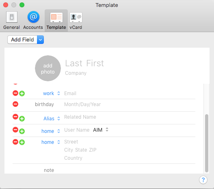Add another Email field with plus icon
This screenshot has width=214, height=189.
22,93
